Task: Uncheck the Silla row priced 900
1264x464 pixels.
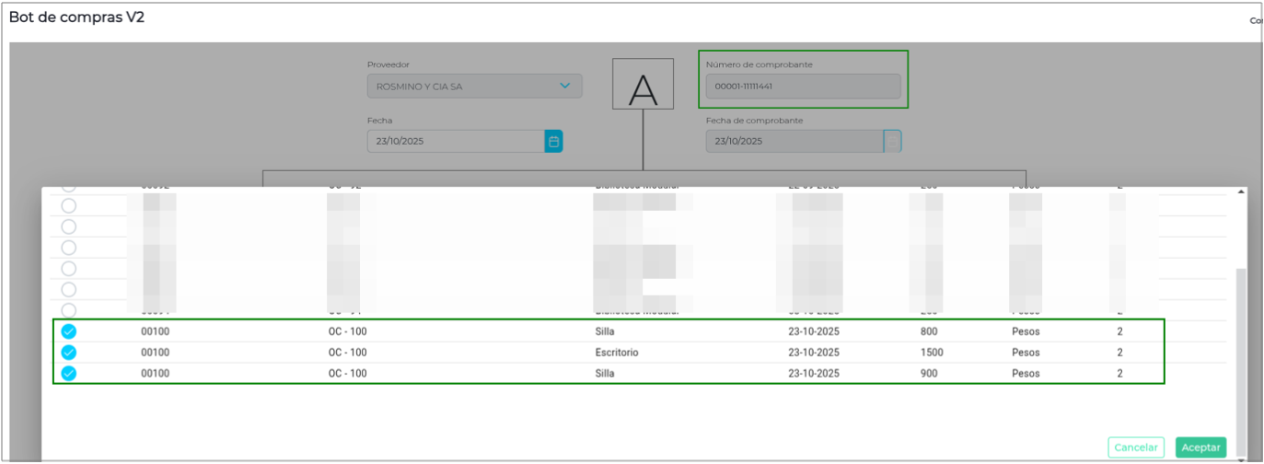Action: pos(68,374)
